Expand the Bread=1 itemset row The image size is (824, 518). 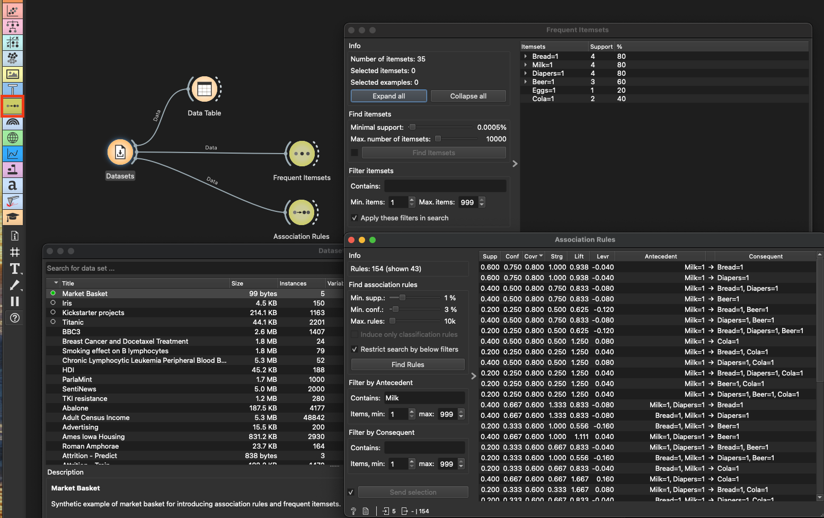click(526, 57)
